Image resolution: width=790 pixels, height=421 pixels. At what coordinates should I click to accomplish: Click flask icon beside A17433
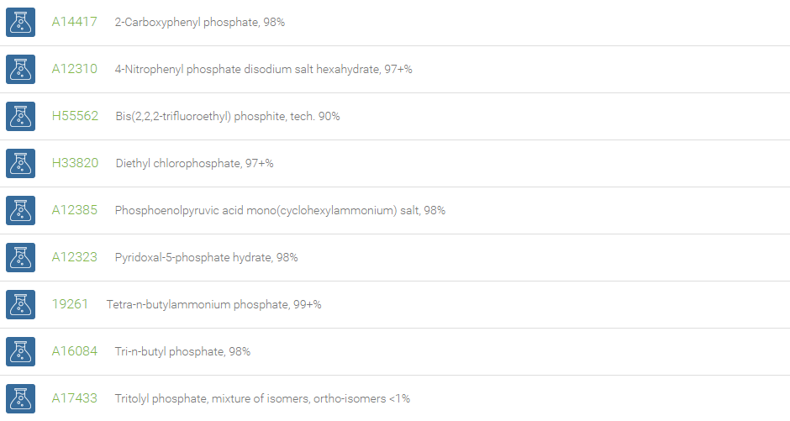pyautogui.click(x=21, y=399)
